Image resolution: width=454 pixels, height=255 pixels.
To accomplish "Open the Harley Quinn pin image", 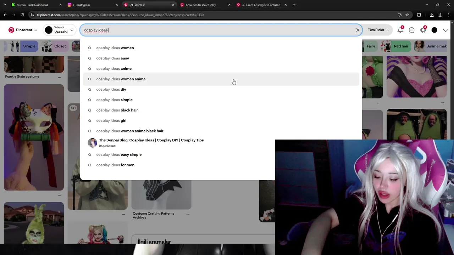I will click(x=98, y=233).
